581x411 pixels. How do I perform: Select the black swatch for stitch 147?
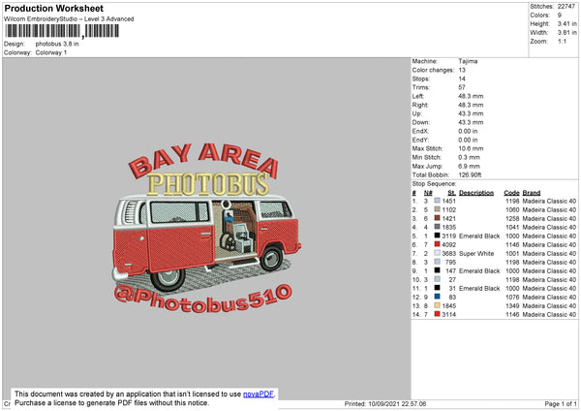coord(438,270)
